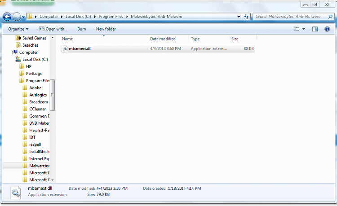Click the mbamext.dll file icon in list
337x206 pixels.
point(65,49)
